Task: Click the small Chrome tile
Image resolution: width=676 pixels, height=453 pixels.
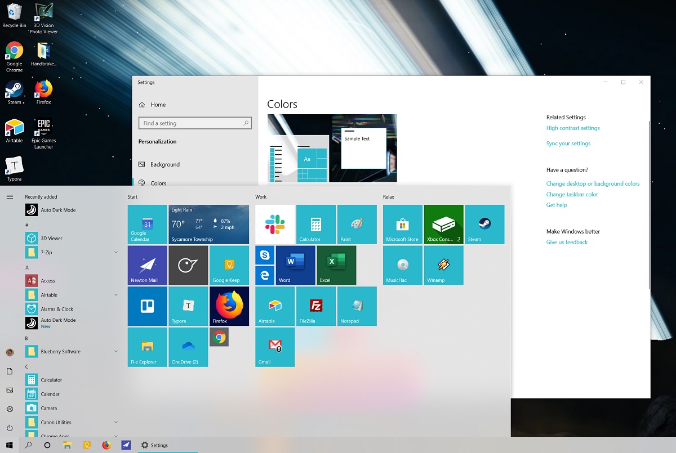Action: click(x=219, y=337)
